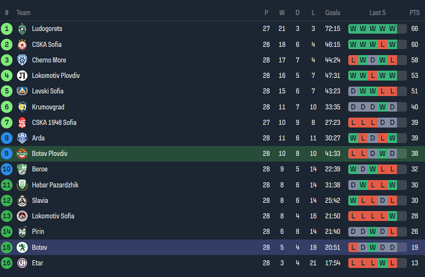The image size is (425, 277).
Task: Sort table by PTS column header
Action: pyautogui.click(x=415, y=13)
